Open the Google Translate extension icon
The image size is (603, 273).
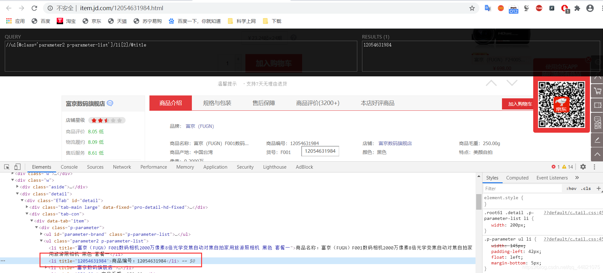[x=488, y=8]
